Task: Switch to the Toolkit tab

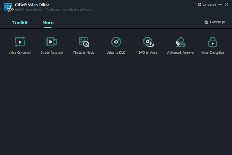Action: 20,23
